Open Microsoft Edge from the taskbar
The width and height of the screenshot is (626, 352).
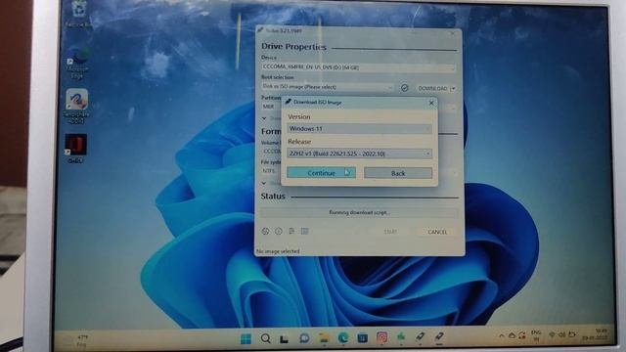tap(343, 338)
